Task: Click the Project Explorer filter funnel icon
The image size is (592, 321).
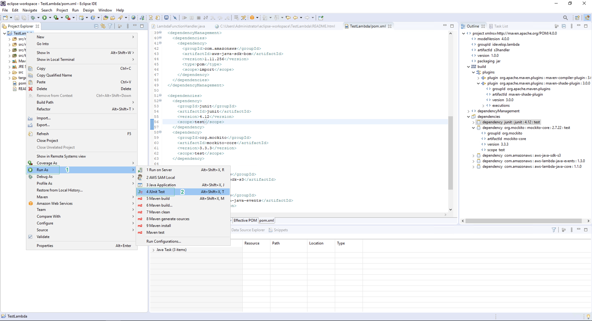Action: tap(110, 26)
